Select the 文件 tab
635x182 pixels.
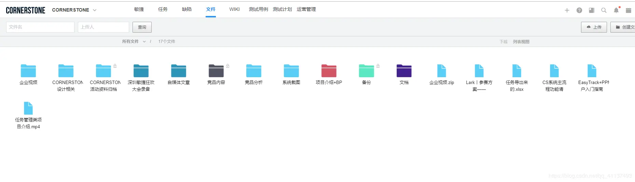pos(211,10)
